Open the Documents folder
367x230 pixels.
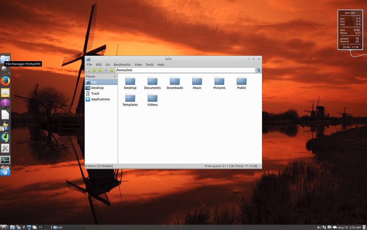pyautogui.click(x=152, y=83)
